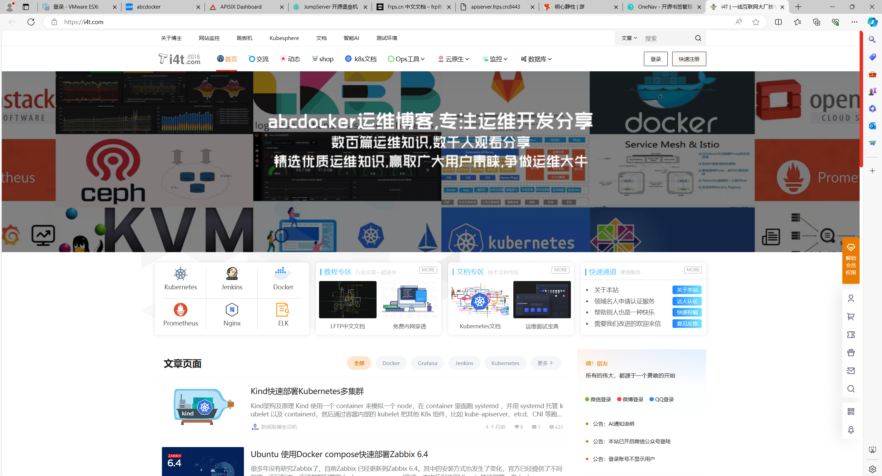
Task: Select the Docker article filter tab
Action: (391, 363)
